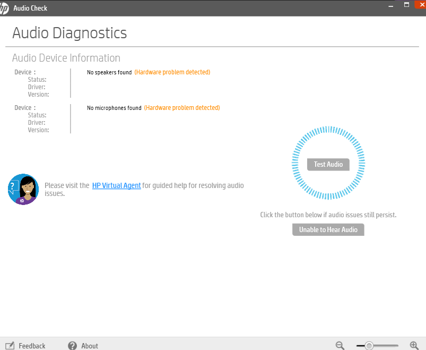This screenshot has width=426, height=350.
Task: Minimize the Audio Check window
Action: click(390, 5)
